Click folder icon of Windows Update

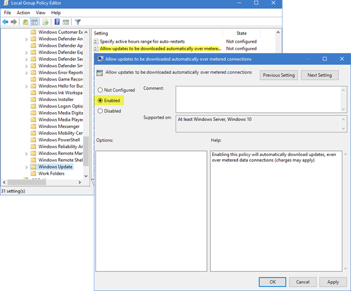[33, 167]
